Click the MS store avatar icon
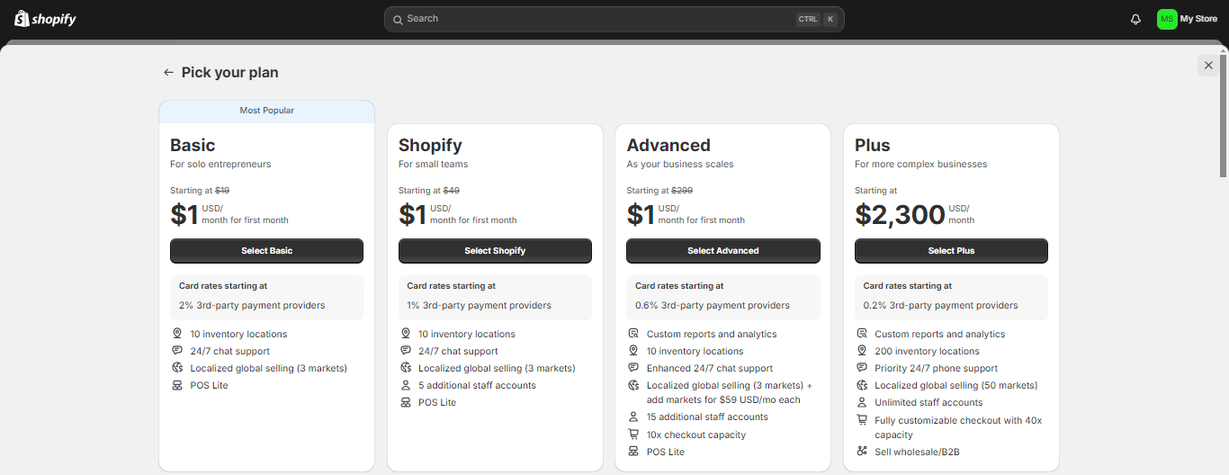1229x475 pixels. click(x=1167, y=19)
